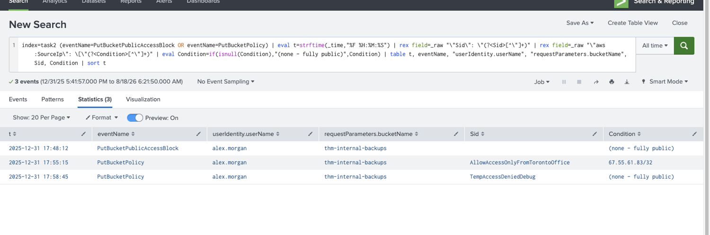Change Smart Mode search mode
The width and height of the screenshot is (710, 235).
coord(665,82)
